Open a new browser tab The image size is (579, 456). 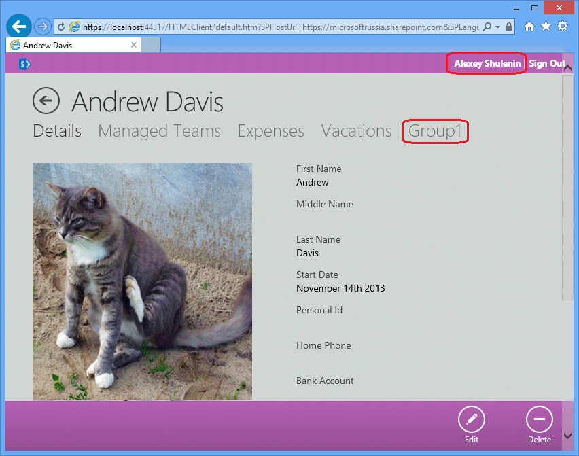pos(150,44)
